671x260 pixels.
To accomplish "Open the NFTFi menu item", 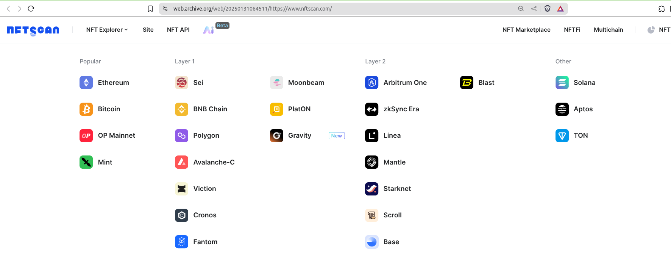I will click(x=572, y=30).
